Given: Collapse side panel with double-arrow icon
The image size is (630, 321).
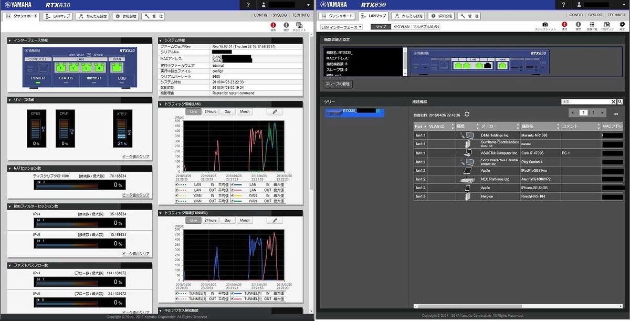Looking at the screenshot, I should [x=616, y=113].
